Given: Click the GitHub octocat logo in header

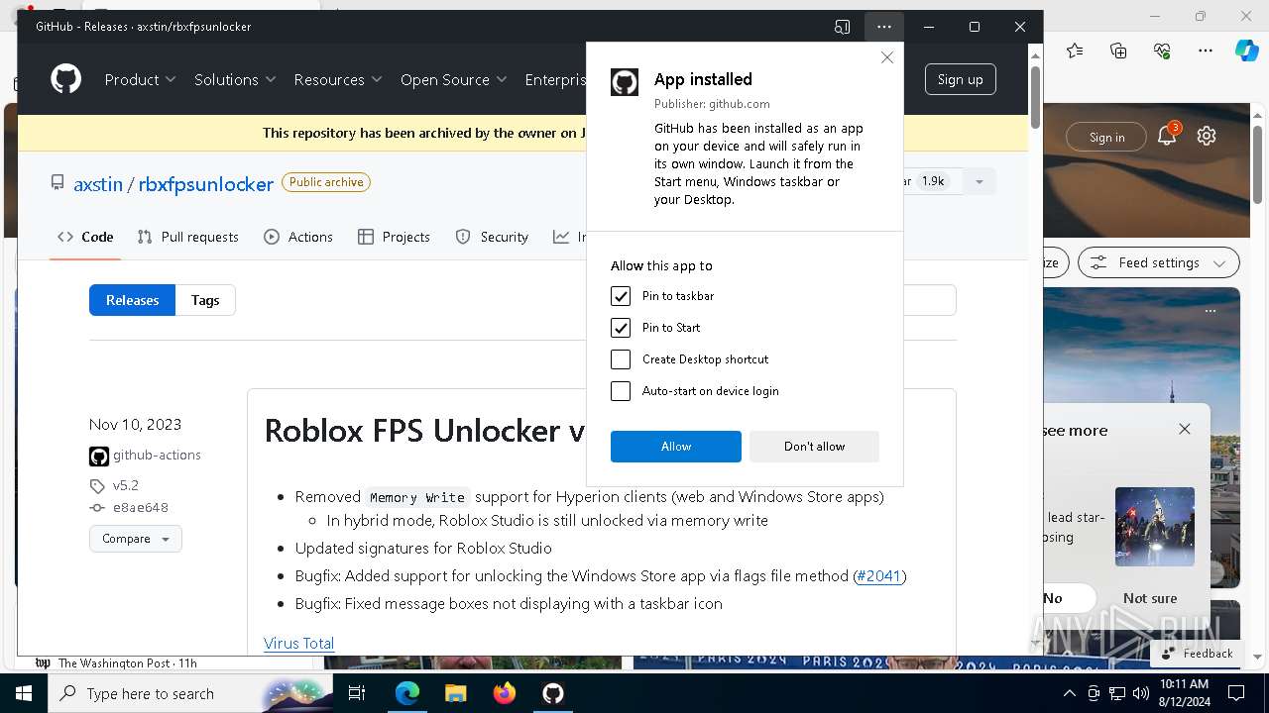Looking at the screenshot, I should pos(66,79).
